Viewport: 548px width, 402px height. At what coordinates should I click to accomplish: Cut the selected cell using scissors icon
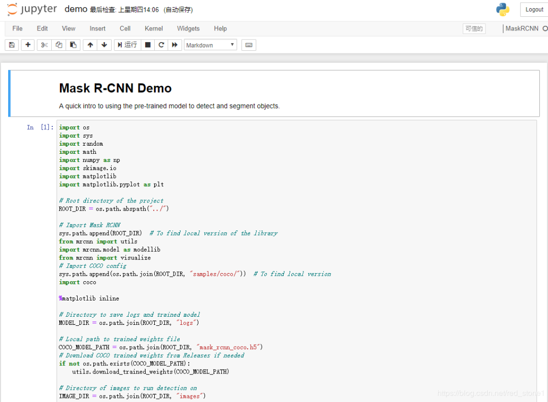[x=44, y=45]
